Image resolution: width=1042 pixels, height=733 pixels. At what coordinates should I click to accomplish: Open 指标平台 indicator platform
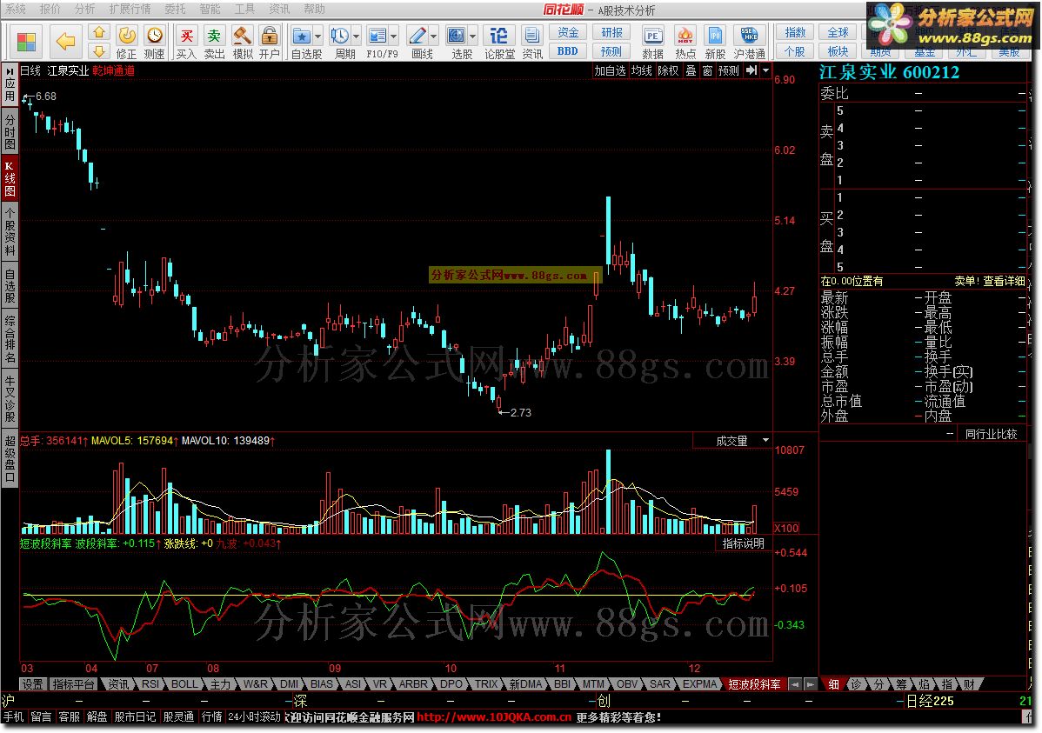(74, 683)
